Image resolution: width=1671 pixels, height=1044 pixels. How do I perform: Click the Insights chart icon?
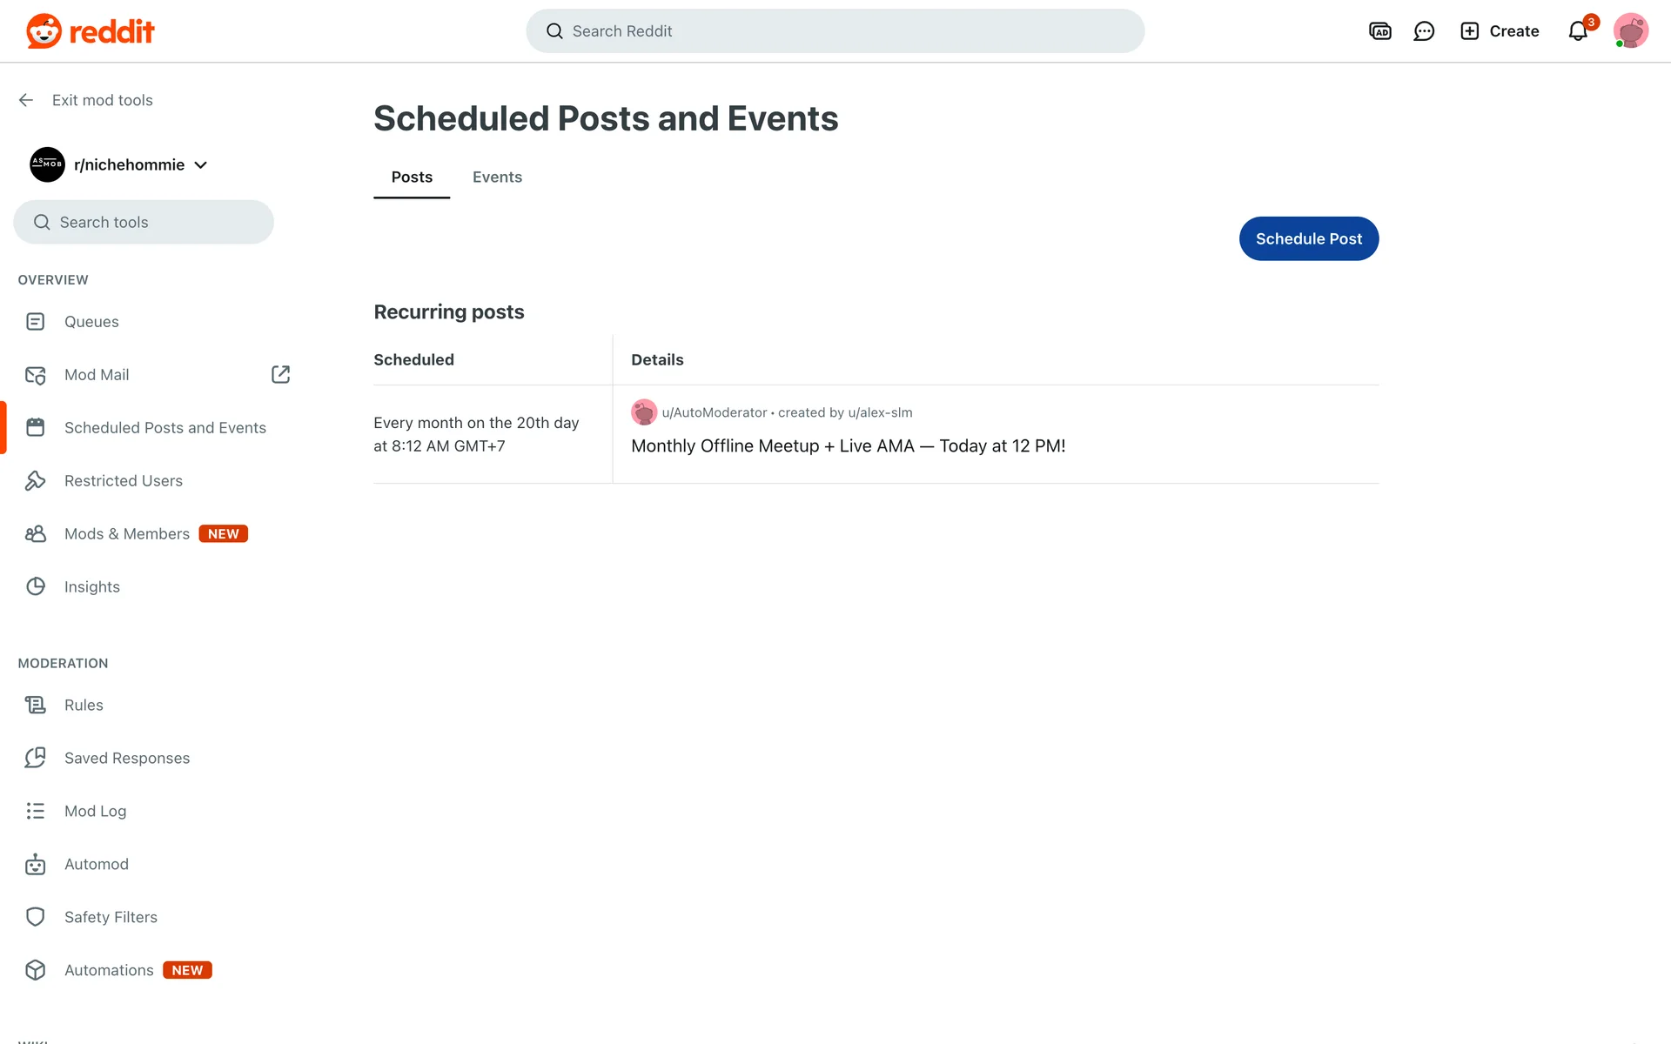[x=35, y=586]
